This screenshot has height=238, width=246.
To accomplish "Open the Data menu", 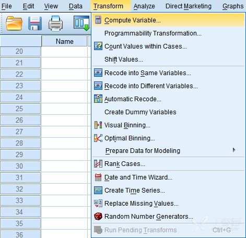I will [76, 6].
